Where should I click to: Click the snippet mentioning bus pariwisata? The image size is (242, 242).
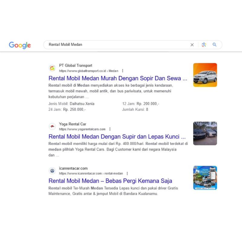pos(111,91)
